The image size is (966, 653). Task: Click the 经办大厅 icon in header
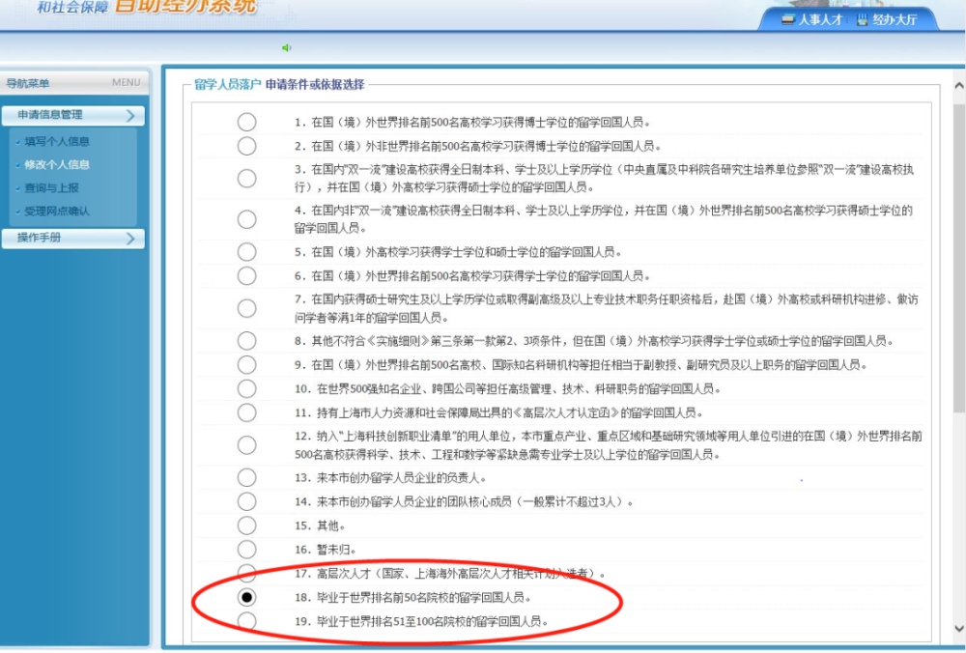click(863, 19)
